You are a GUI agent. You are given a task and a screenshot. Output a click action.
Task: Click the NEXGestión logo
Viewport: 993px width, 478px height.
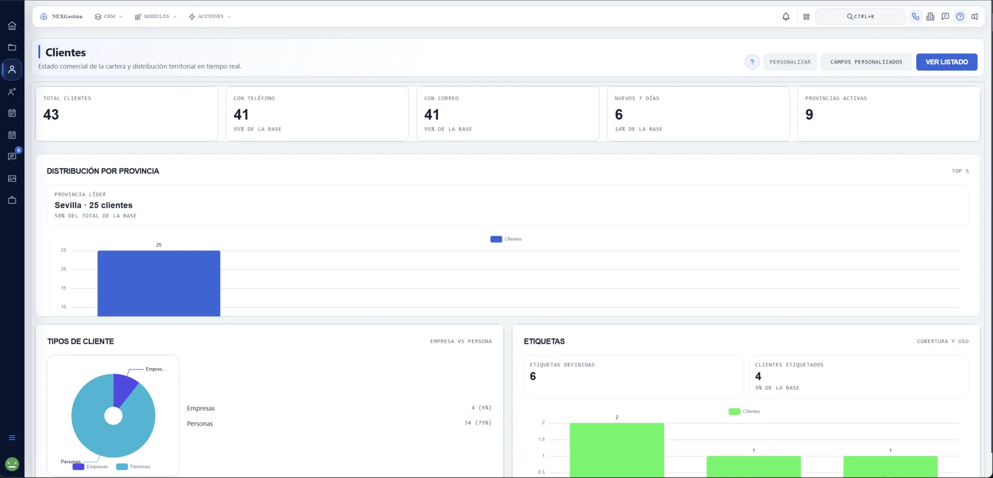62,17
